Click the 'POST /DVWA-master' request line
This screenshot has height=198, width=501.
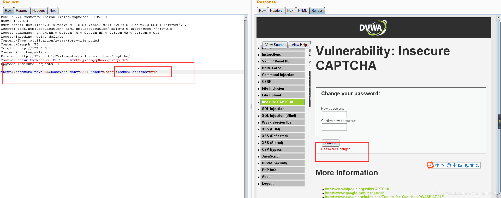pyautogui.click(x=54, y=17)
